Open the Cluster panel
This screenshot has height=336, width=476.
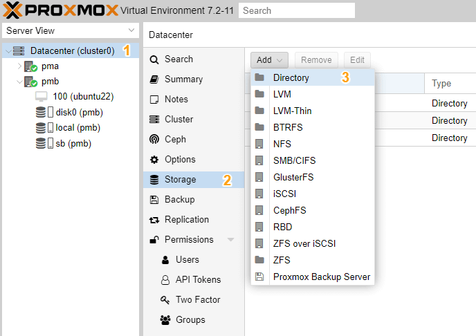[194, 120]
